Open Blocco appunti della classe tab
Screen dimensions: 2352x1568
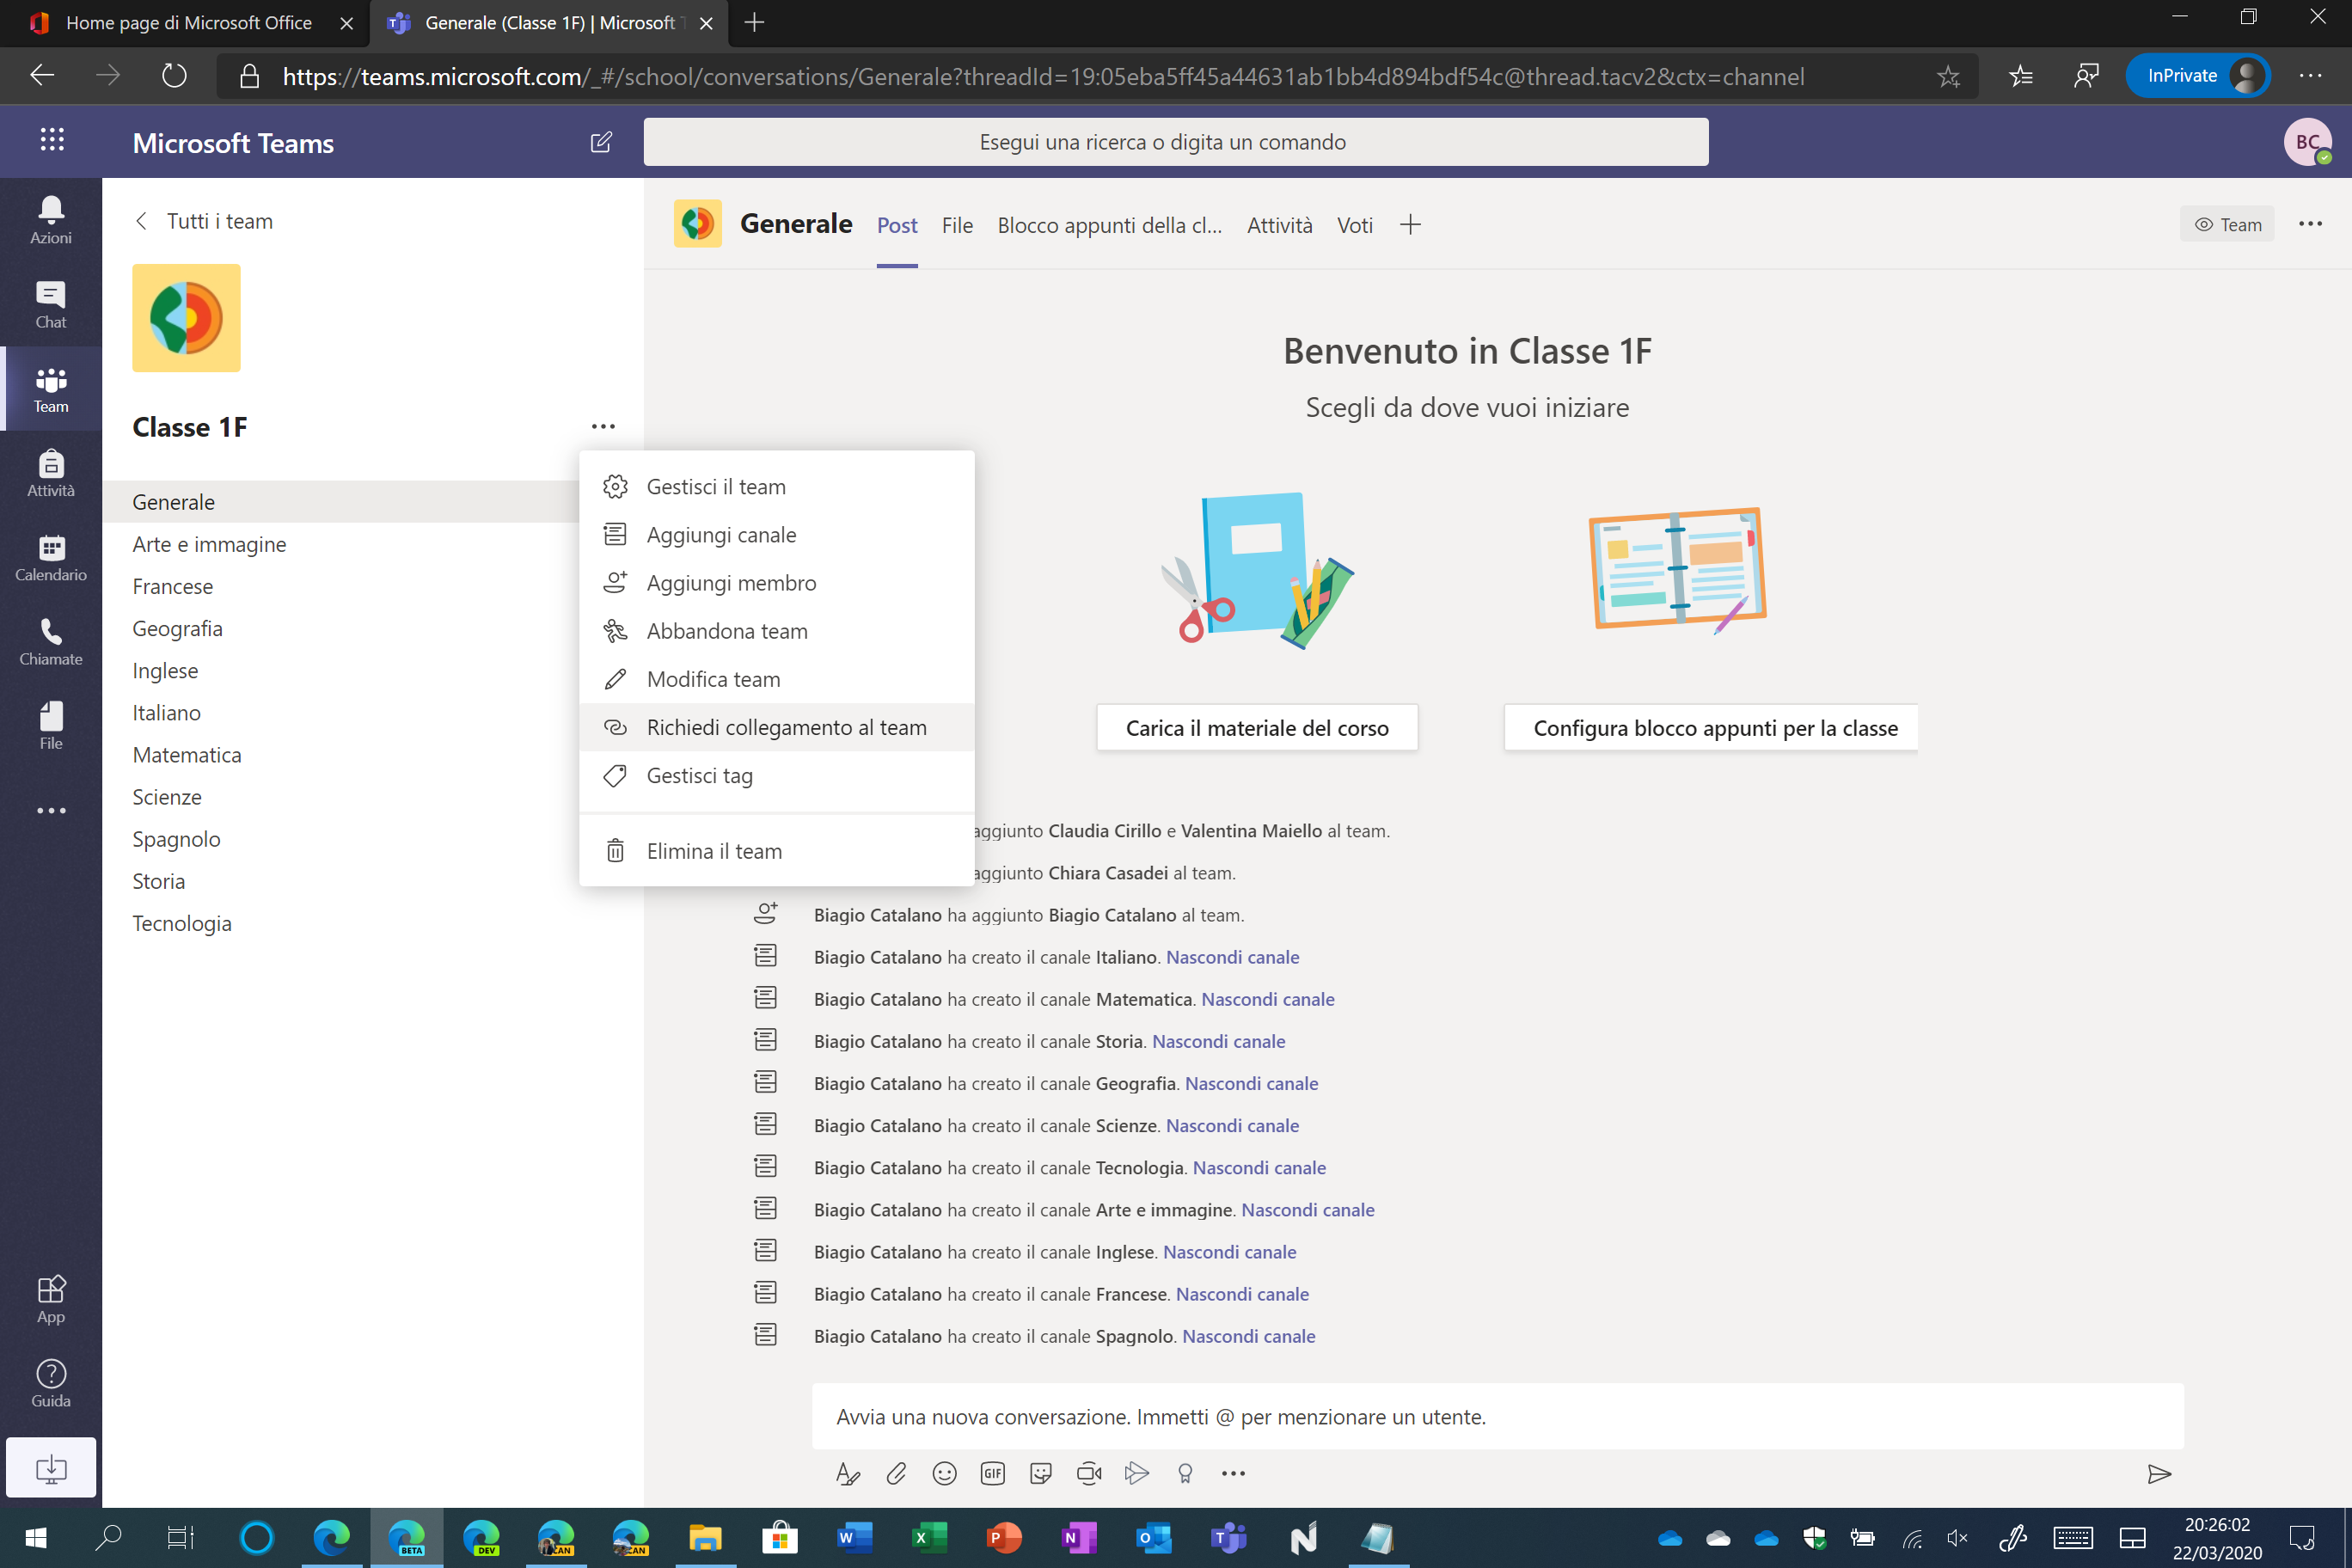click(x=1109, y=225)
